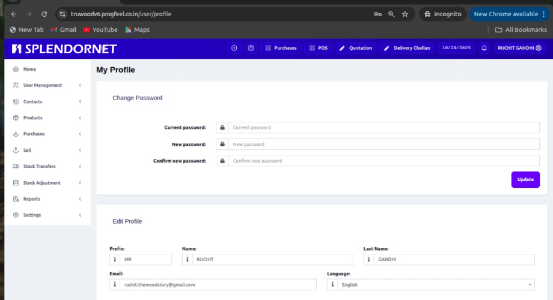
Task: Focus the Current password field
Action: [x=383, y=128]
